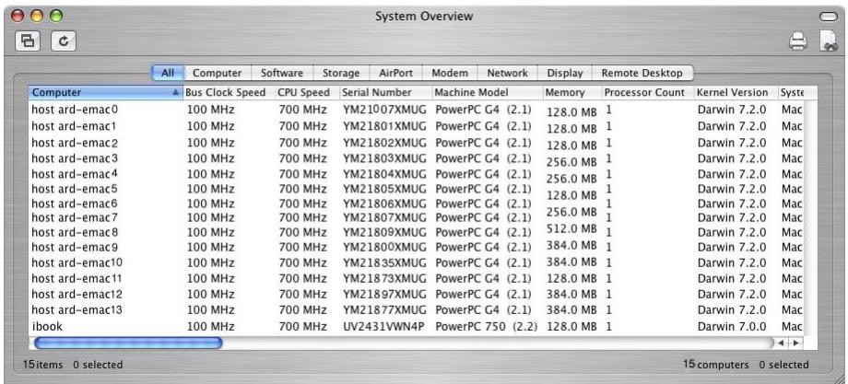Viewport: 848px width, 384px height.
Task: Select row host ard-emac2
Action: tap(416, 143)
